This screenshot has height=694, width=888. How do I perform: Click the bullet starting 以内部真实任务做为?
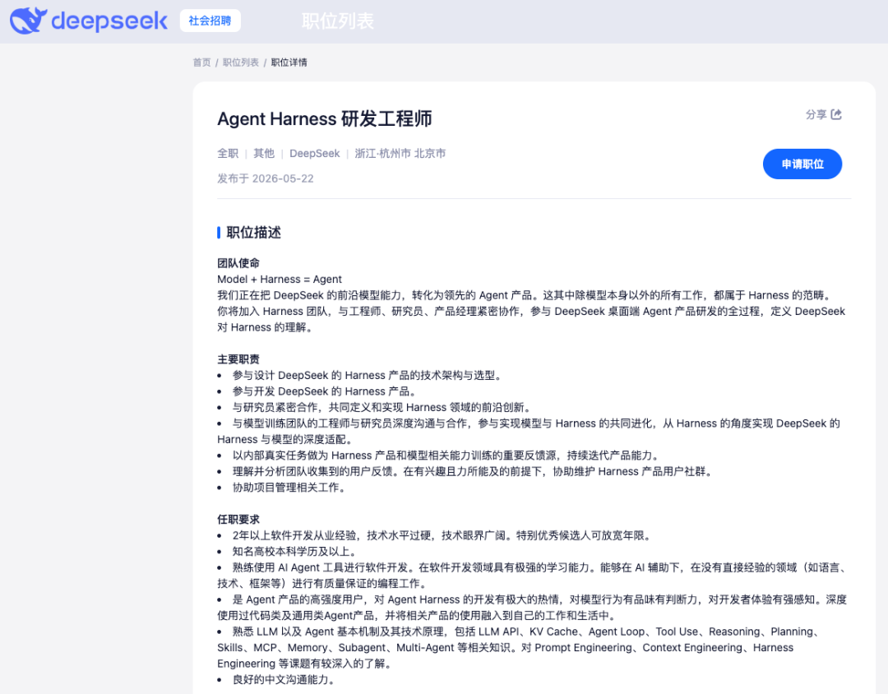[446, 456]
